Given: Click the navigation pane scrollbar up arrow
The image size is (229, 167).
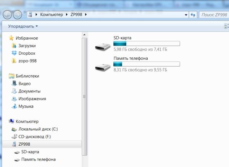Looking at the screenshot, I should (x=84, y=35).
